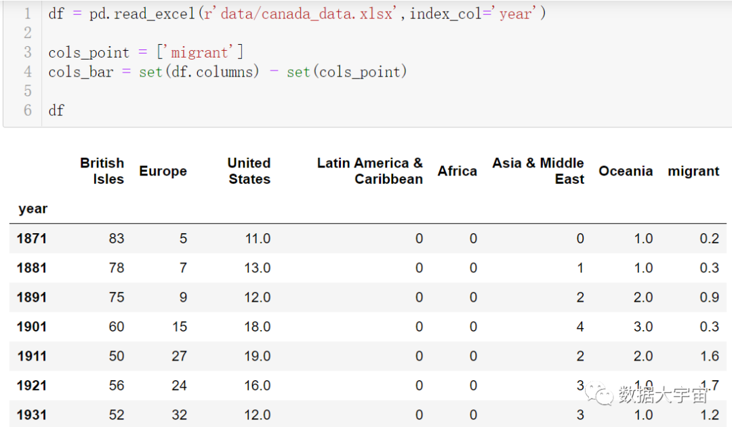
Task: Place cursor on the cols_bar code line
Action: pyautogui.click(x=227, y=72)
